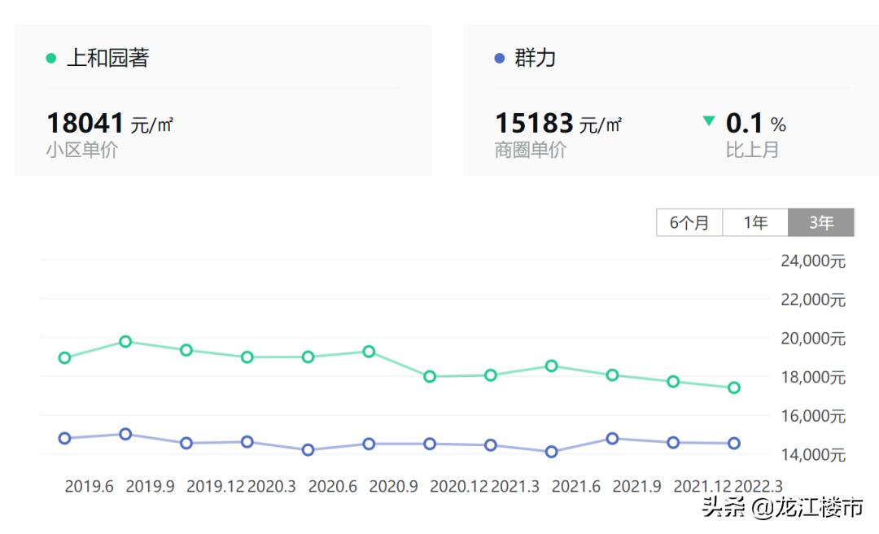The image size is (879, 534).
Task: Click the highest green data point on the chart
Action: 125,341
